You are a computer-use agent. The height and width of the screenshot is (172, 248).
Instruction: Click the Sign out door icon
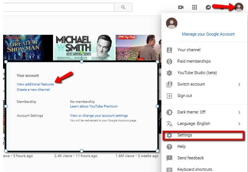pyautogui.click(x=169, y=96)
